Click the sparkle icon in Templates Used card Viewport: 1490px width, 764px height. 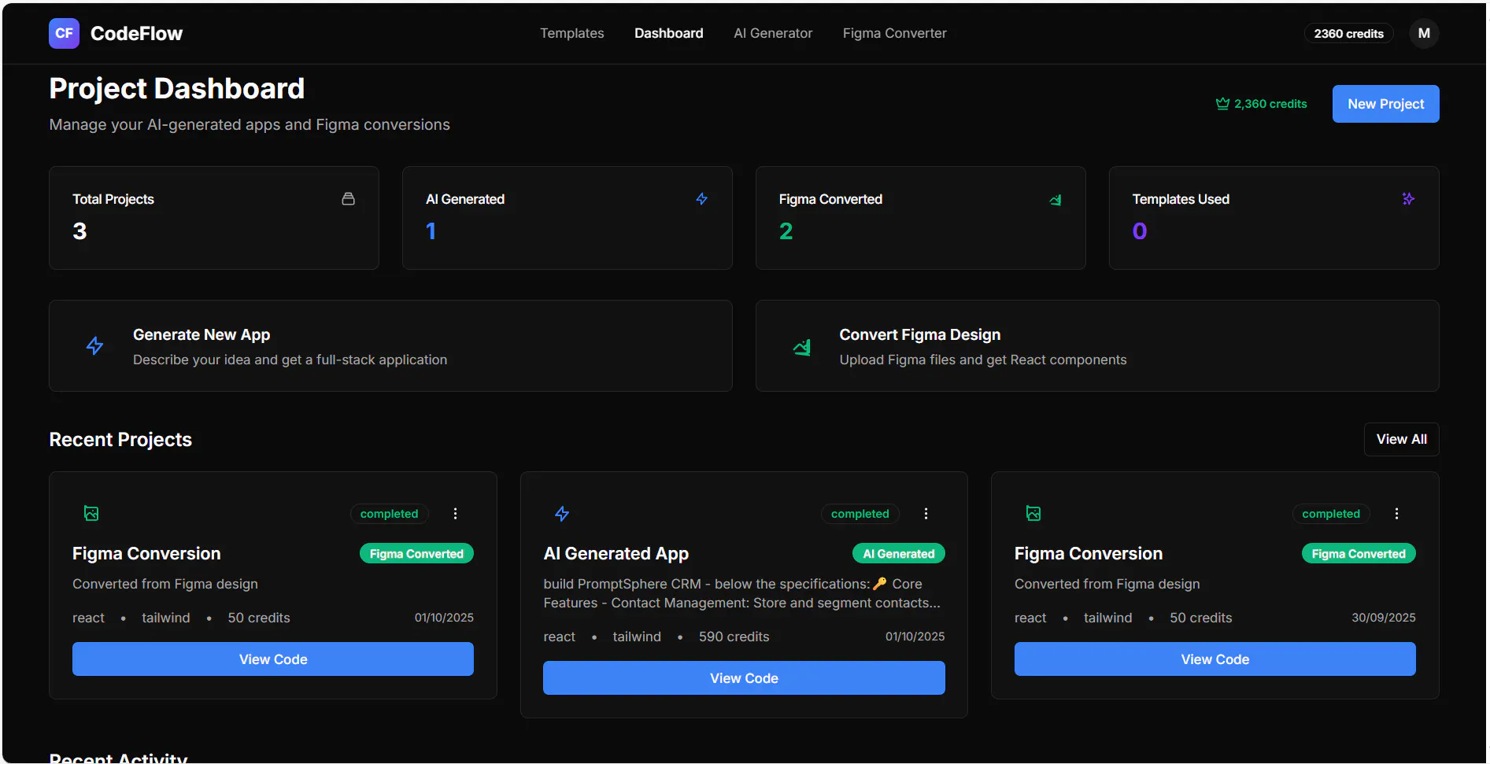coord(1408,199)
